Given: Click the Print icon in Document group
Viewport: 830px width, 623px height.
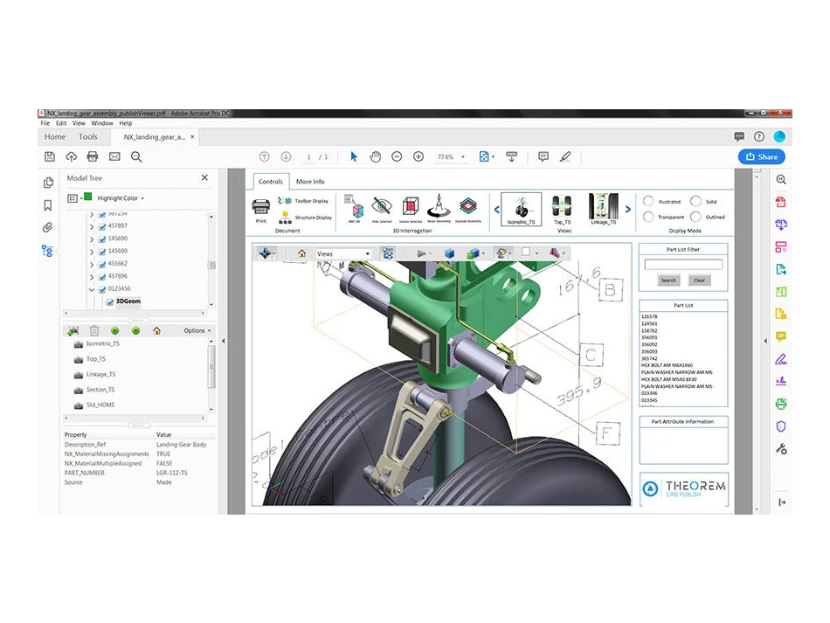Looking at the screenshot, I should [x=260, y=208].
